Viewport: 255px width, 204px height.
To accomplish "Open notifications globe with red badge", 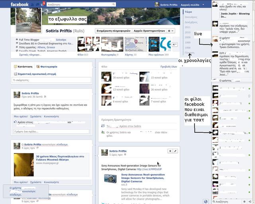I will pyautogui.click(x=43, y=4).
